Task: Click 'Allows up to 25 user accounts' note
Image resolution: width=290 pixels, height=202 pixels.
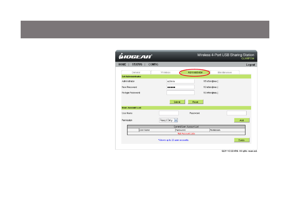Action: tap(174, 140)
